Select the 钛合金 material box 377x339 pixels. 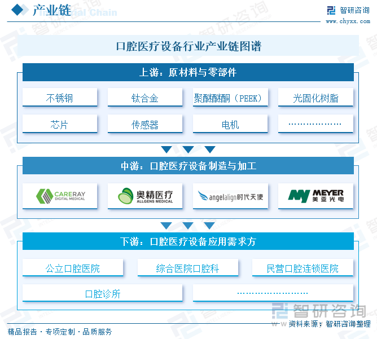coord(145,98)
